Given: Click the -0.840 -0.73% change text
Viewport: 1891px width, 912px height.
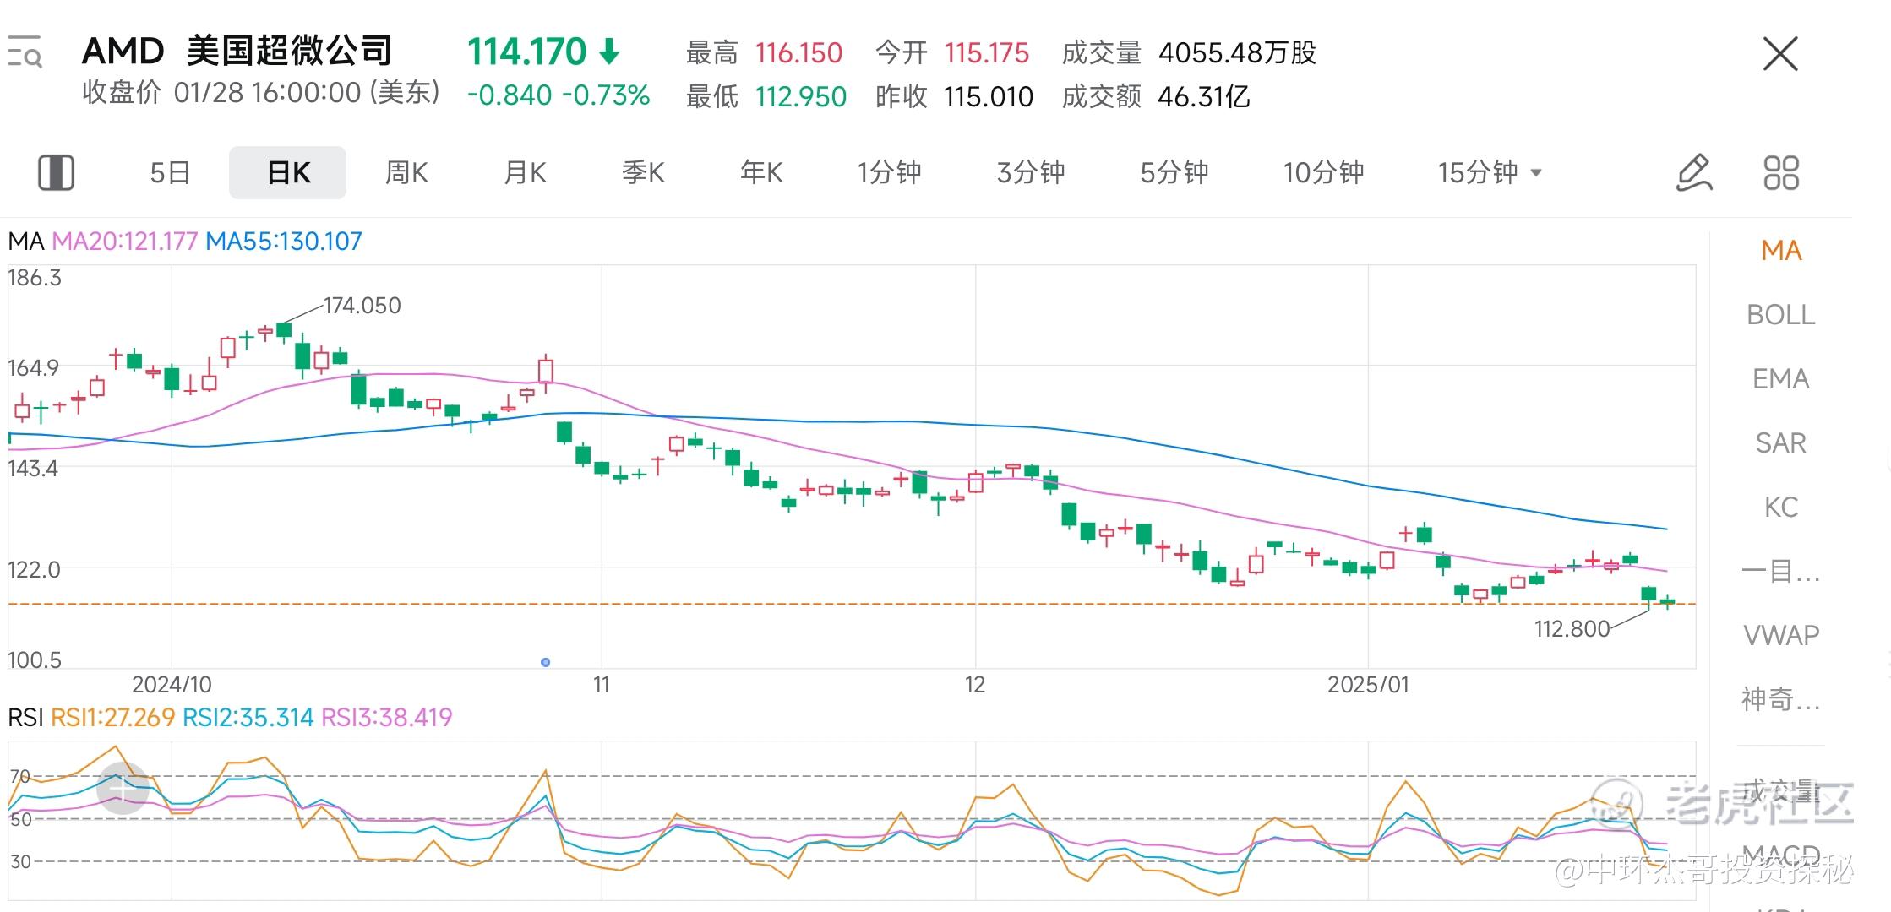Looking at the screenshot, I should (559, 95).
